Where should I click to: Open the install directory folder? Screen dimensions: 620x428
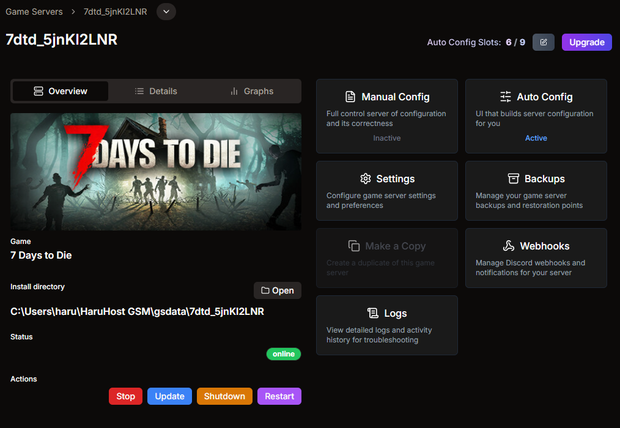click(x=278, y=290)
